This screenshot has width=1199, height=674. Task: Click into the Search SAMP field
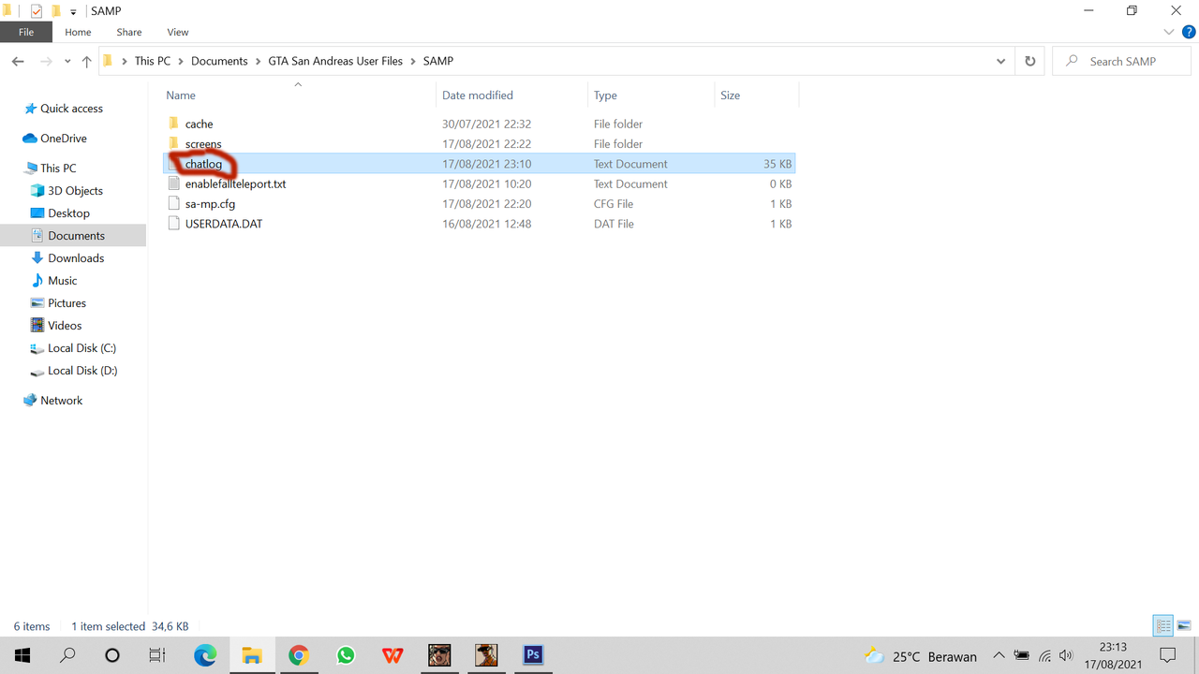tap(1122, 61)
